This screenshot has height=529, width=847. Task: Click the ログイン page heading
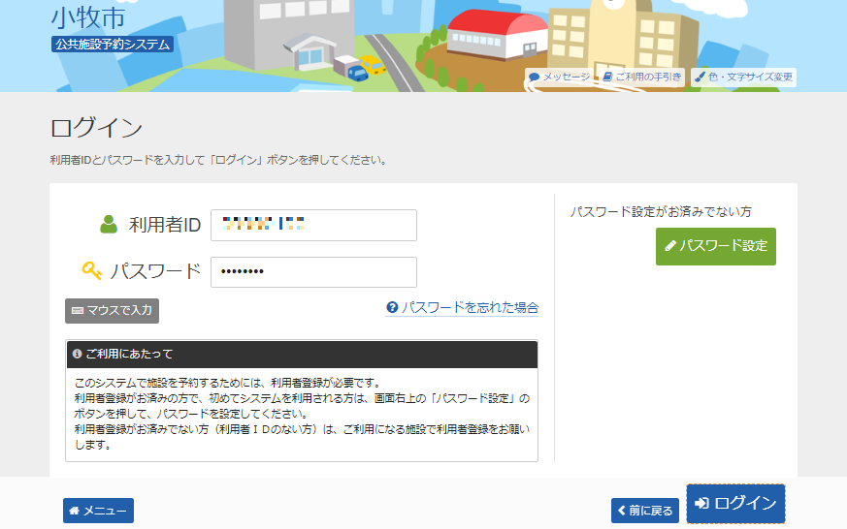pos(96,128)
